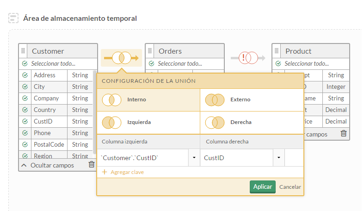Delete the Customer table with trash icon

pyautogui.click(x=92, y=165)
